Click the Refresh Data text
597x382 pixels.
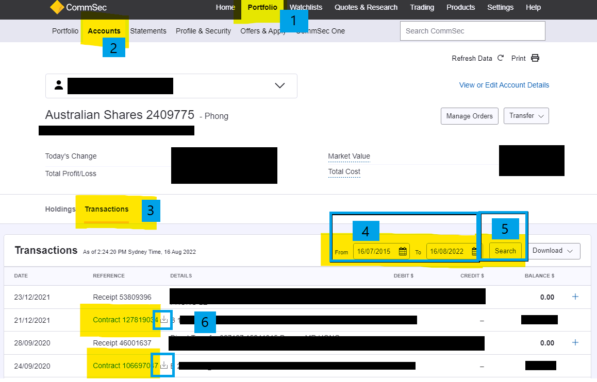[x=472, y=58]
